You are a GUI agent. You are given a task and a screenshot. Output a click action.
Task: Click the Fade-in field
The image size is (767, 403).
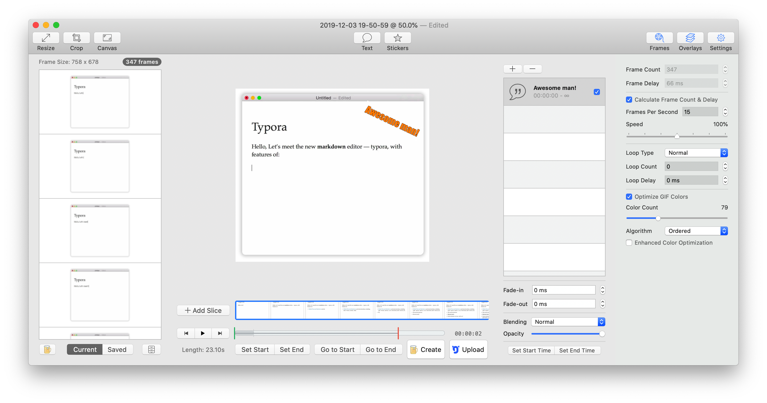(564, 290)
